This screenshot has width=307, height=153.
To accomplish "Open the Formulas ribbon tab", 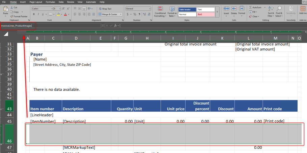I will 51,2.
